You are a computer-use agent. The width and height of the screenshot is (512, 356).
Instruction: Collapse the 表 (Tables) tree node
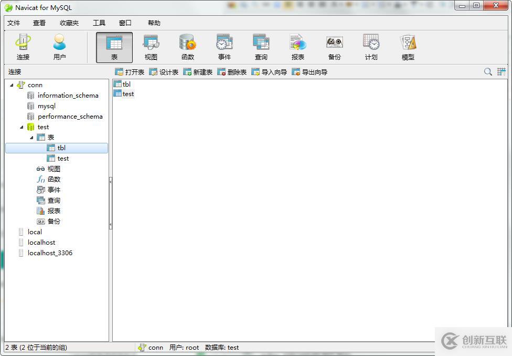(x=31, y=138)
